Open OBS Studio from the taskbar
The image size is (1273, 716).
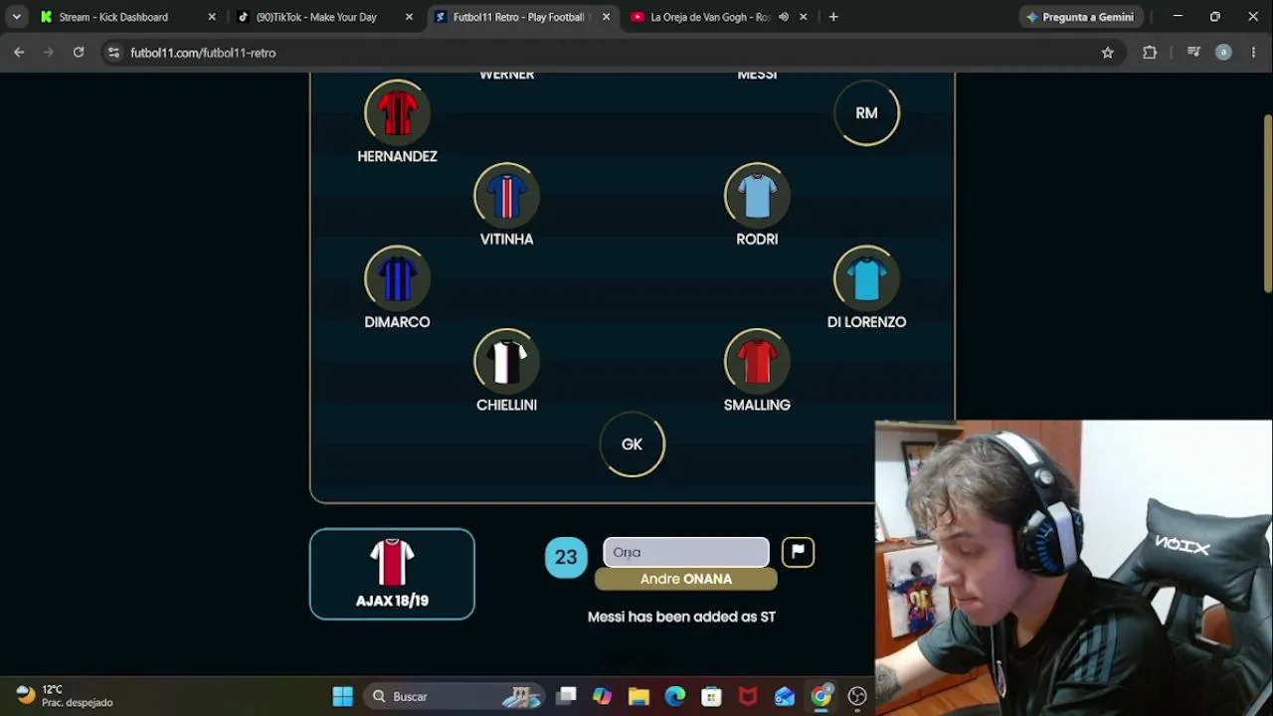857,696
